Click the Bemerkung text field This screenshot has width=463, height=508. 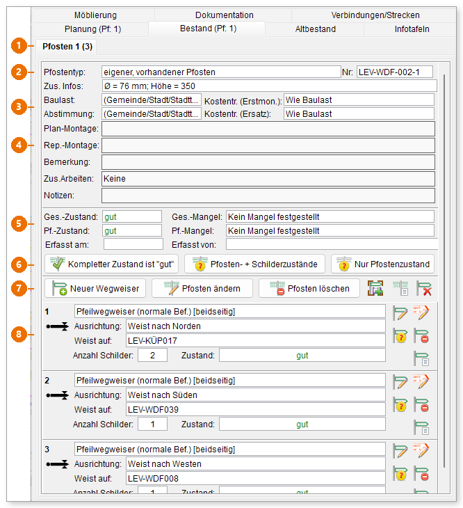click(268, 162)
